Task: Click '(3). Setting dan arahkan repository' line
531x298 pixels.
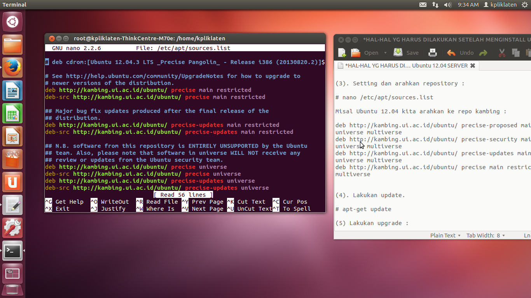Action: pyautogui.click(x=400, y=83)
